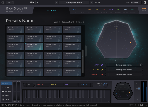The width and height of the screenshot is (148, 107).
Task: Select the PADS view in the sidebar
Action: [7, 95]
